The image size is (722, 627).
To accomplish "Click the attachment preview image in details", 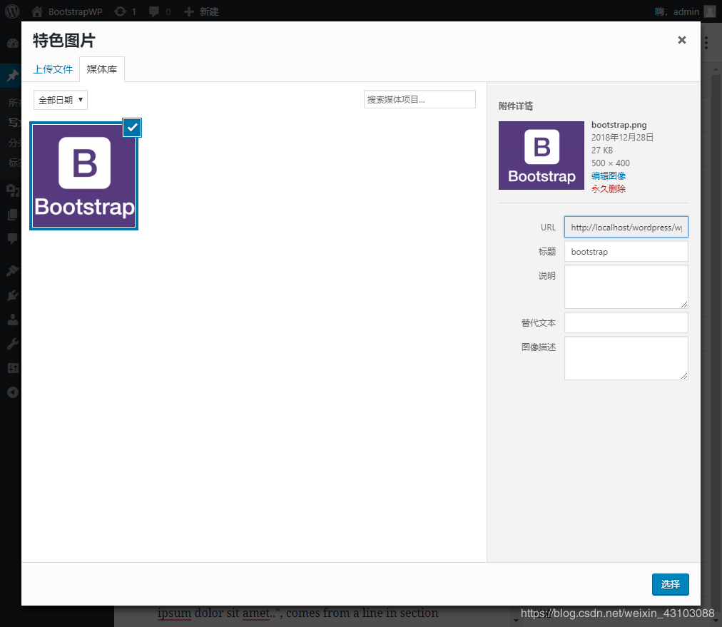I will (x=541, y=156).
